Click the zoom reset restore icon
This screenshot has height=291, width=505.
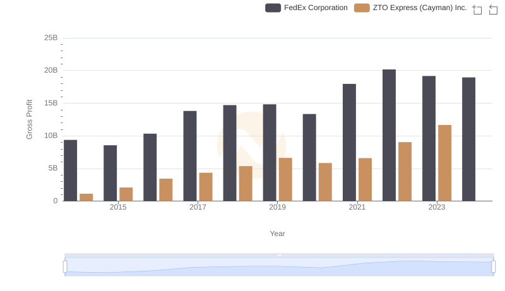[x=493, y=9]
